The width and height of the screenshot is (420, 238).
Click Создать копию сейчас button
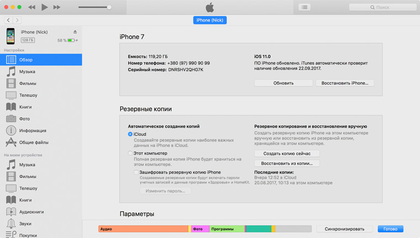point(287,154)
